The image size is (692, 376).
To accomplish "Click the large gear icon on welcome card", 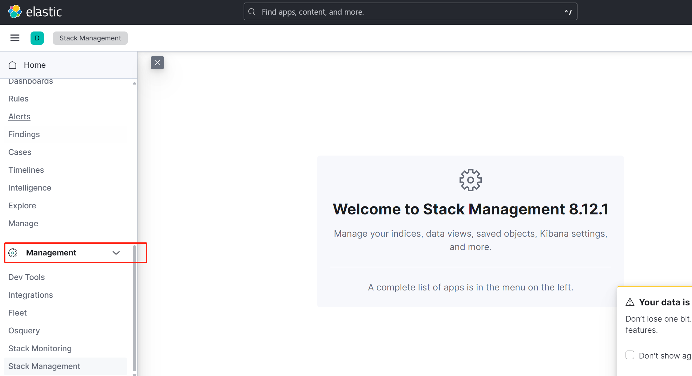I will (x=471, y=180).
